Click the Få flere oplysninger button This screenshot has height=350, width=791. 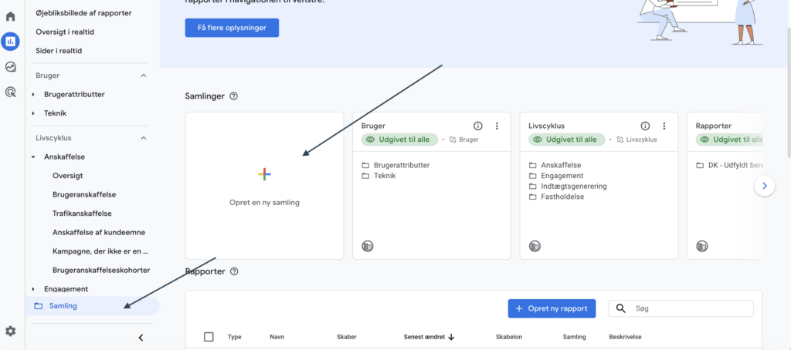pos(232,28)
